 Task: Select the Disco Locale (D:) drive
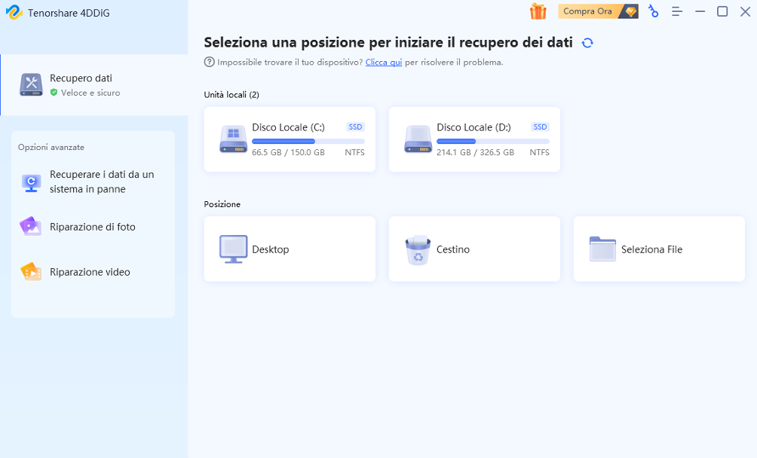474,139
